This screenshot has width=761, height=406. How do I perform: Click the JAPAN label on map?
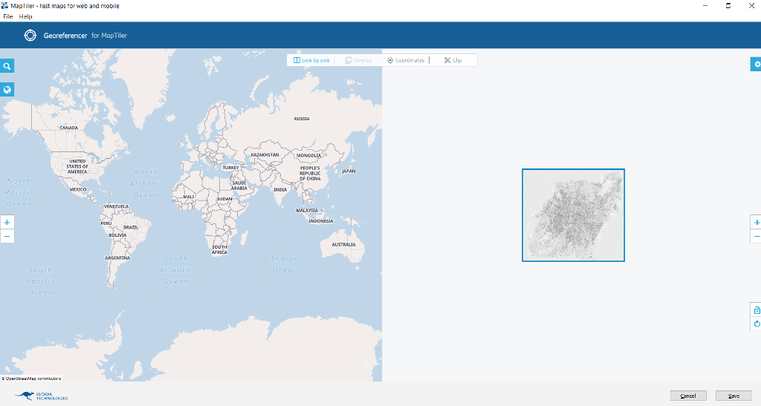click(349, 171)
